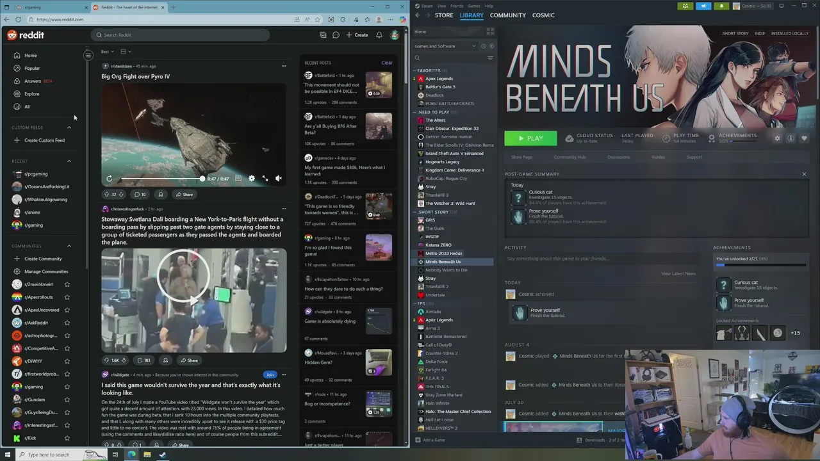
Task: Join r/wildgate community
Action: [x=270, y=375]
